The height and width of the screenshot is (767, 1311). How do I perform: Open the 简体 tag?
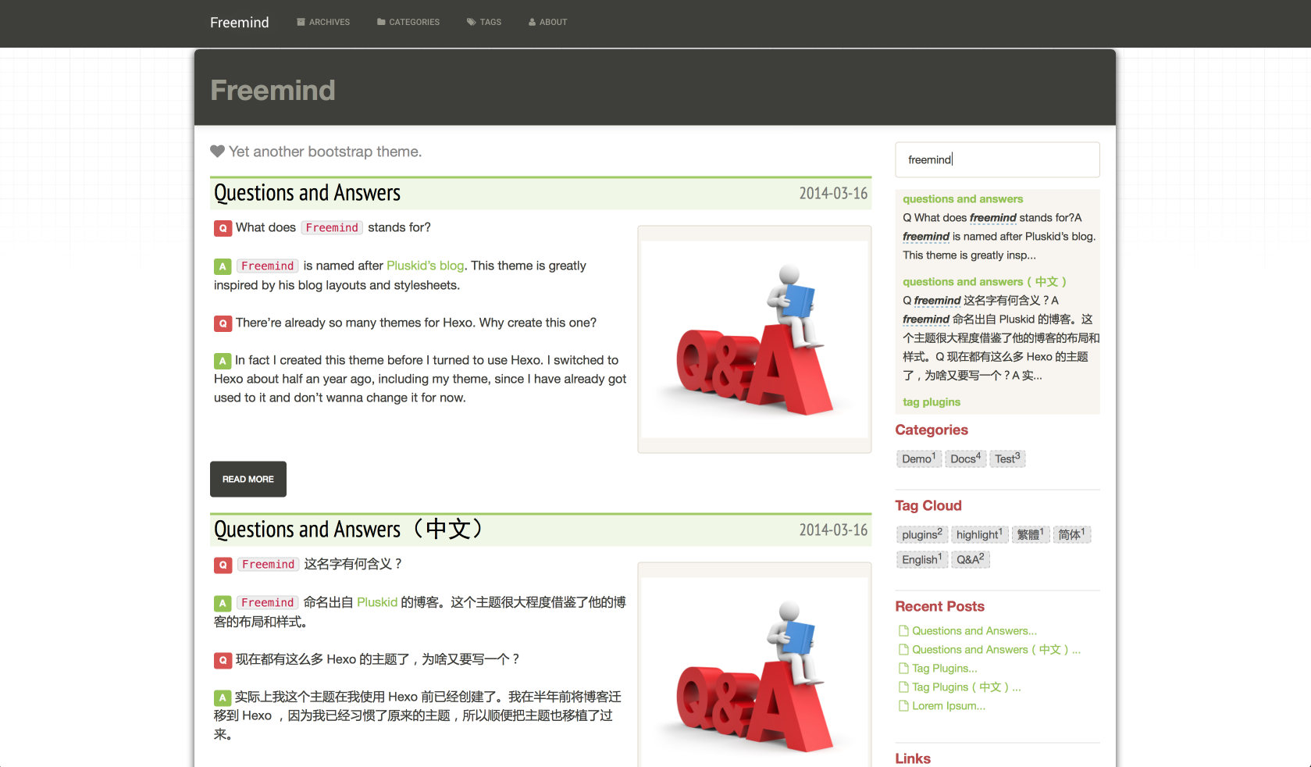click(x=1071, y=534)
